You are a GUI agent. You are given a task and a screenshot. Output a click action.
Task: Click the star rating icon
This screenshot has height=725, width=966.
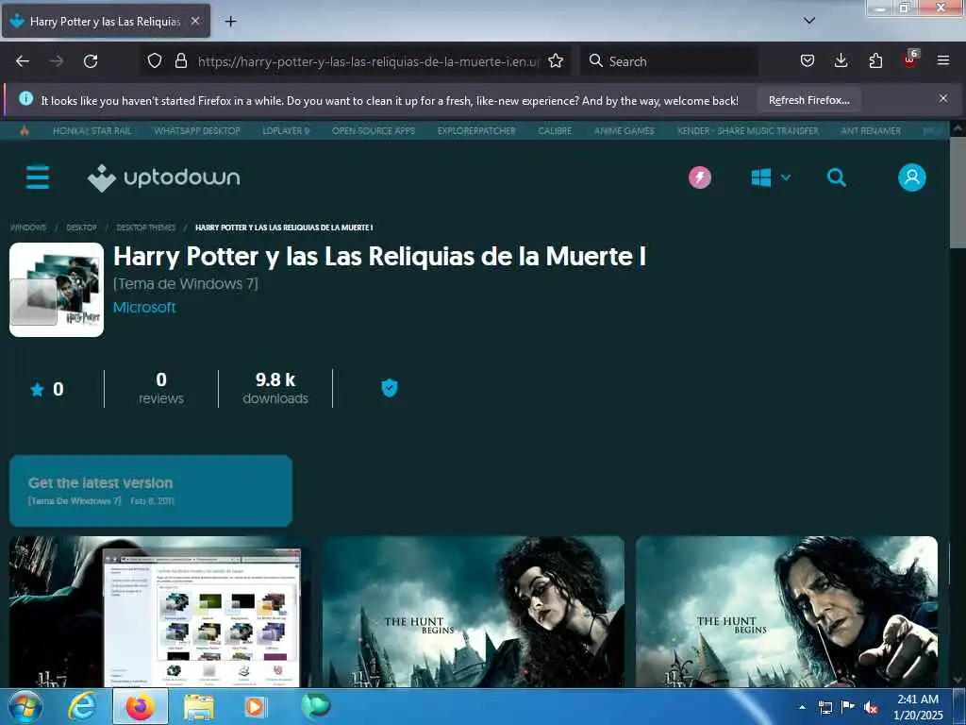click(37, 390)
